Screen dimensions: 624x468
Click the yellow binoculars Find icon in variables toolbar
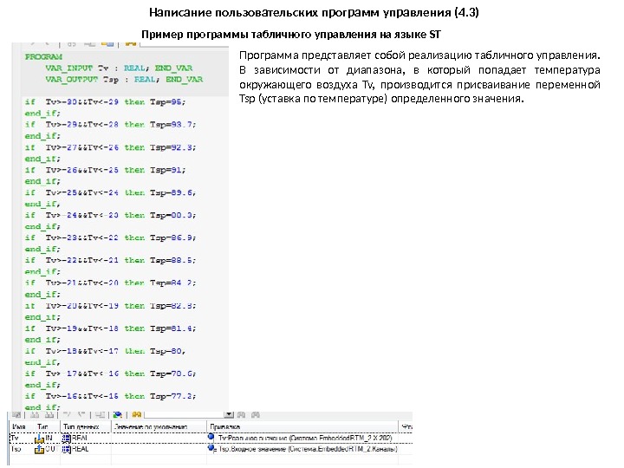click(x=137, y=414)
